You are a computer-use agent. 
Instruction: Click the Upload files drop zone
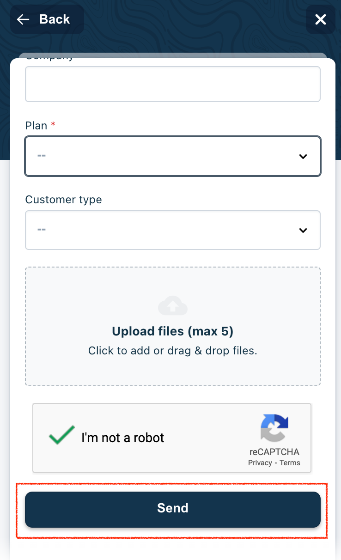click(173, 326)
